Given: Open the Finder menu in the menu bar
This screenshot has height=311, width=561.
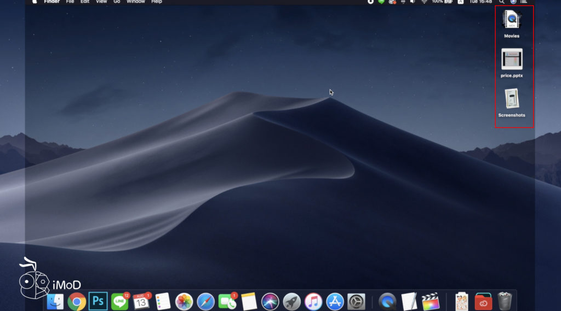Looking at the screenshot, I should point(52,2).
